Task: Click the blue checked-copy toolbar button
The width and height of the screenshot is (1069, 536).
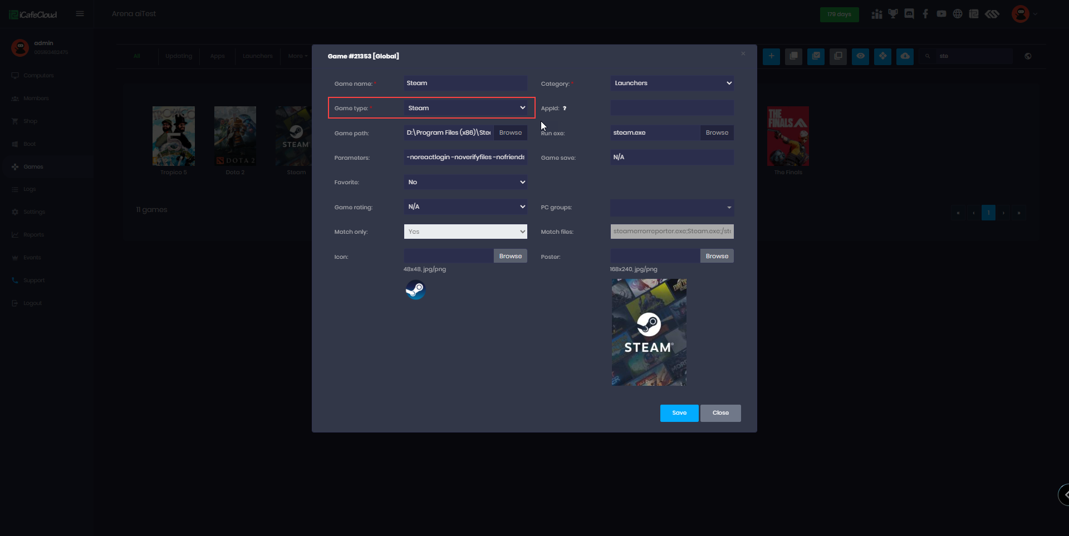Action: pyautogui.click(x=816, y=56)
